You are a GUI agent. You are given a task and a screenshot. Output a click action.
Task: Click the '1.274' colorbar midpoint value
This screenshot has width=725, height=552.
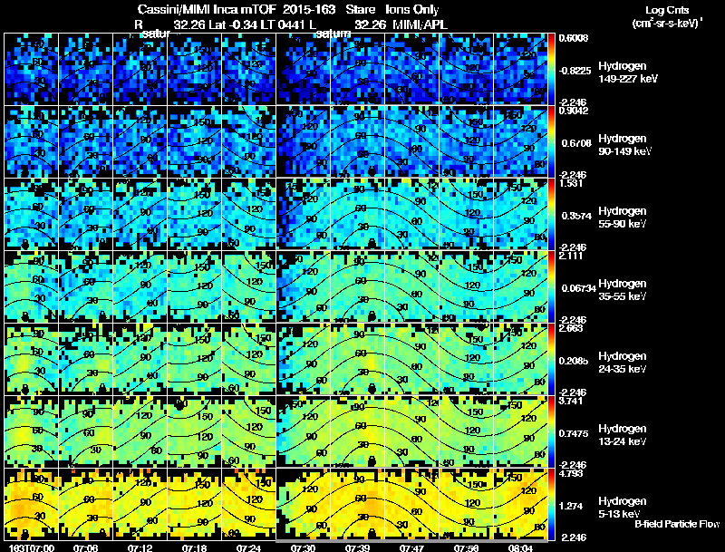[571, 507]
